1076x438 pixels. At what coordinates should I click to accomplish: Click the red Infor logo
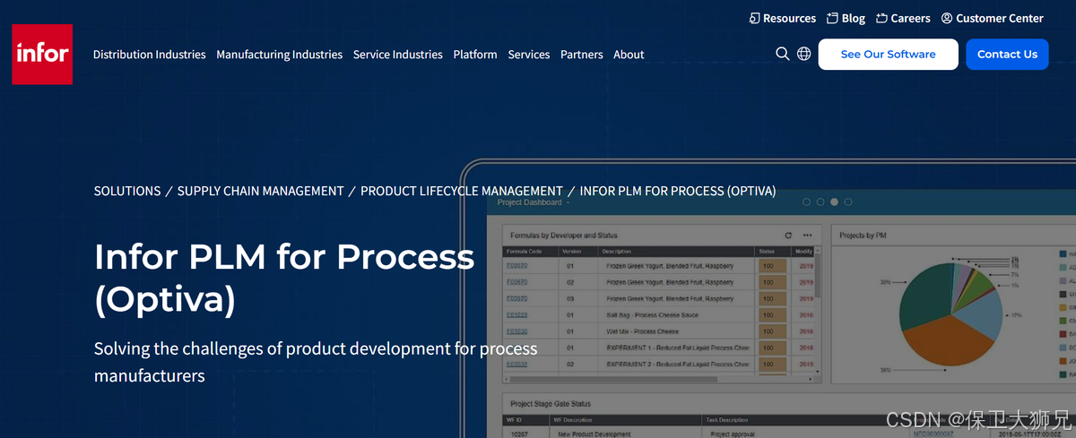point(42,54)
